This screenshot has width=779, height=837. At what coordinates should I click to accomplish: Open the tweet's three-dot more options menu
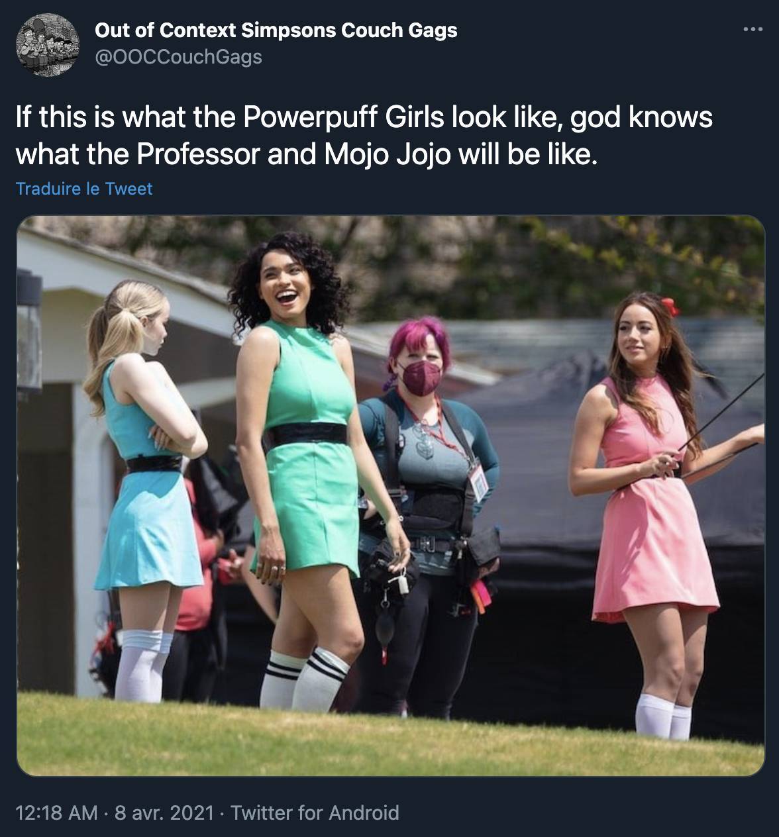tap(752, 30)
